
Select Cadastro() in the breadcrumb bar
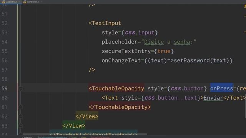[x=28, y=137]
